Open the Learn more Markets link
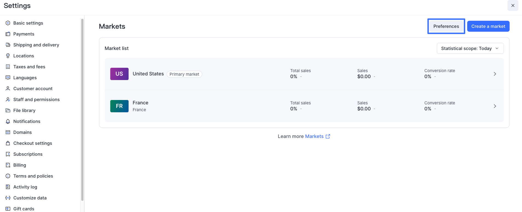 314,136
